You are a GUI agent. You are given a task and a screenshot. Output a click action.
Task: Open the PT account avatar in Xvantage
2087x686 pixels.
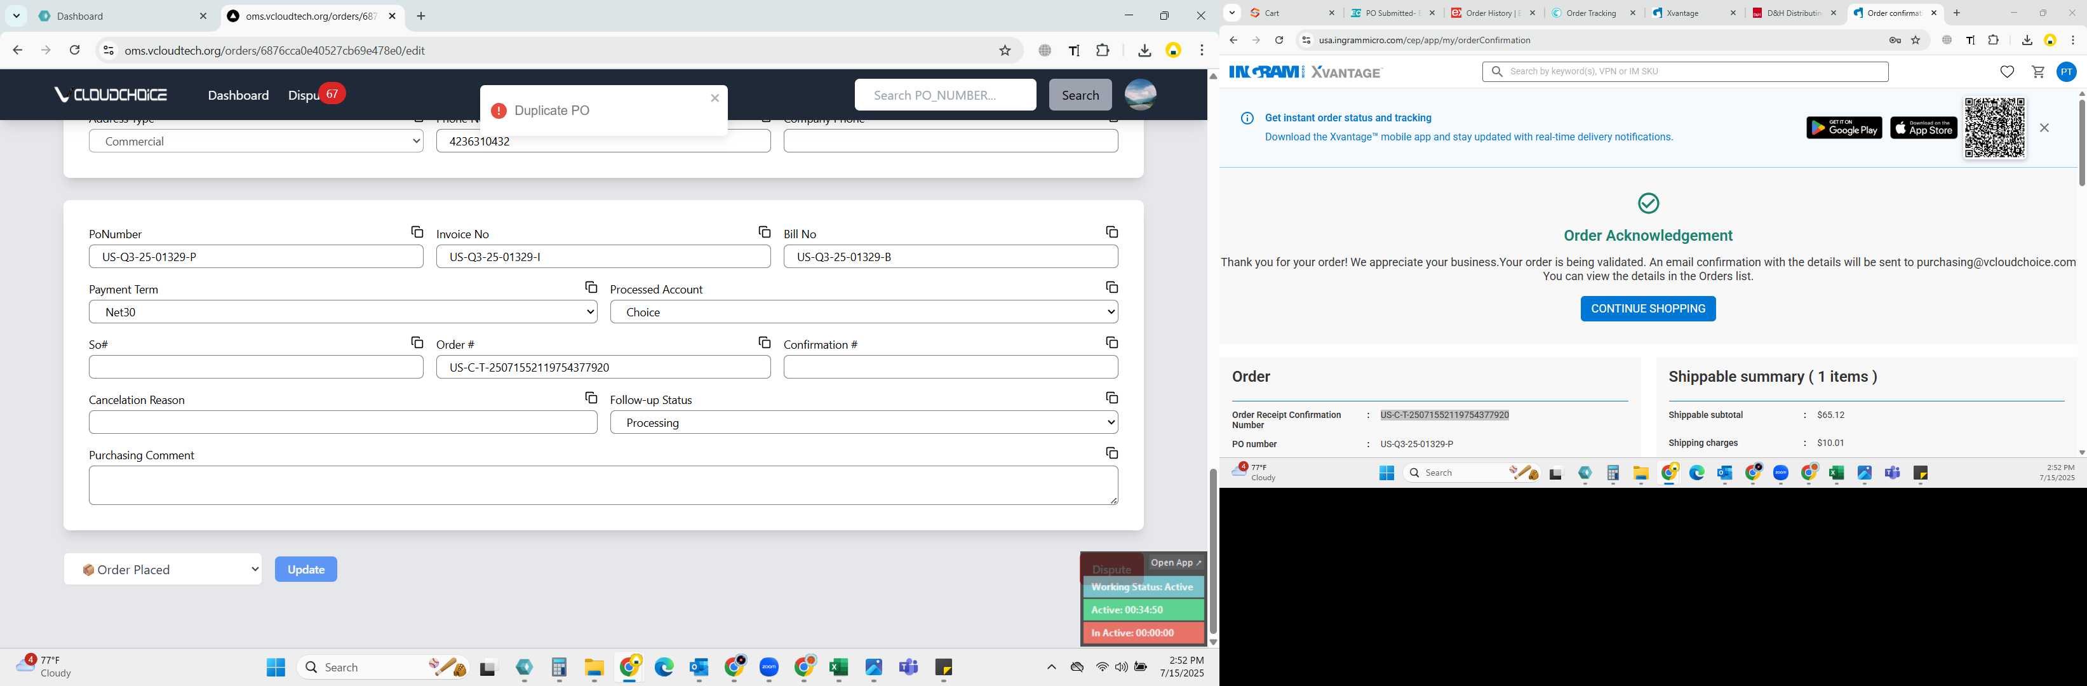2067,72
